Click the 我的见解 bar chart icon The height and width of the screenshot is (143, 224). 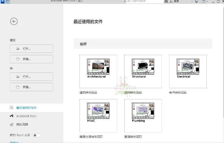click(x=11, y=124)
